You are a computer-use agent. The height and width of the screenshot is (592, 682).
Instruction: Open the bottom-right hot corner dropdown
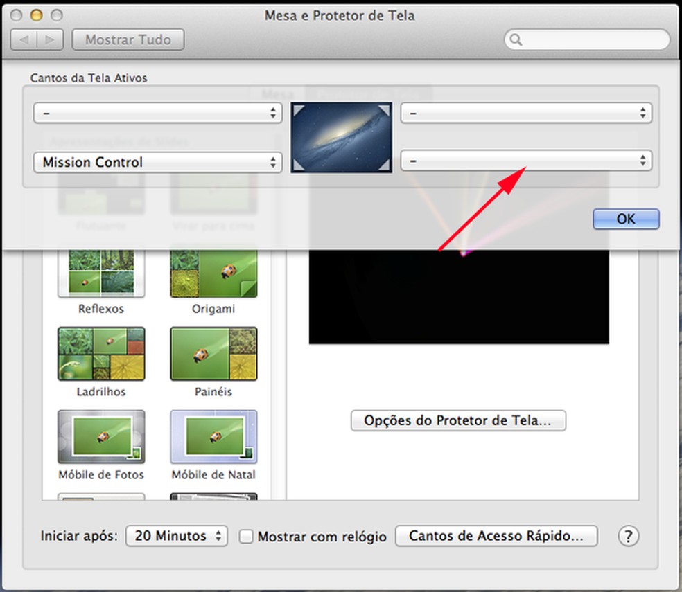point(526,161)
